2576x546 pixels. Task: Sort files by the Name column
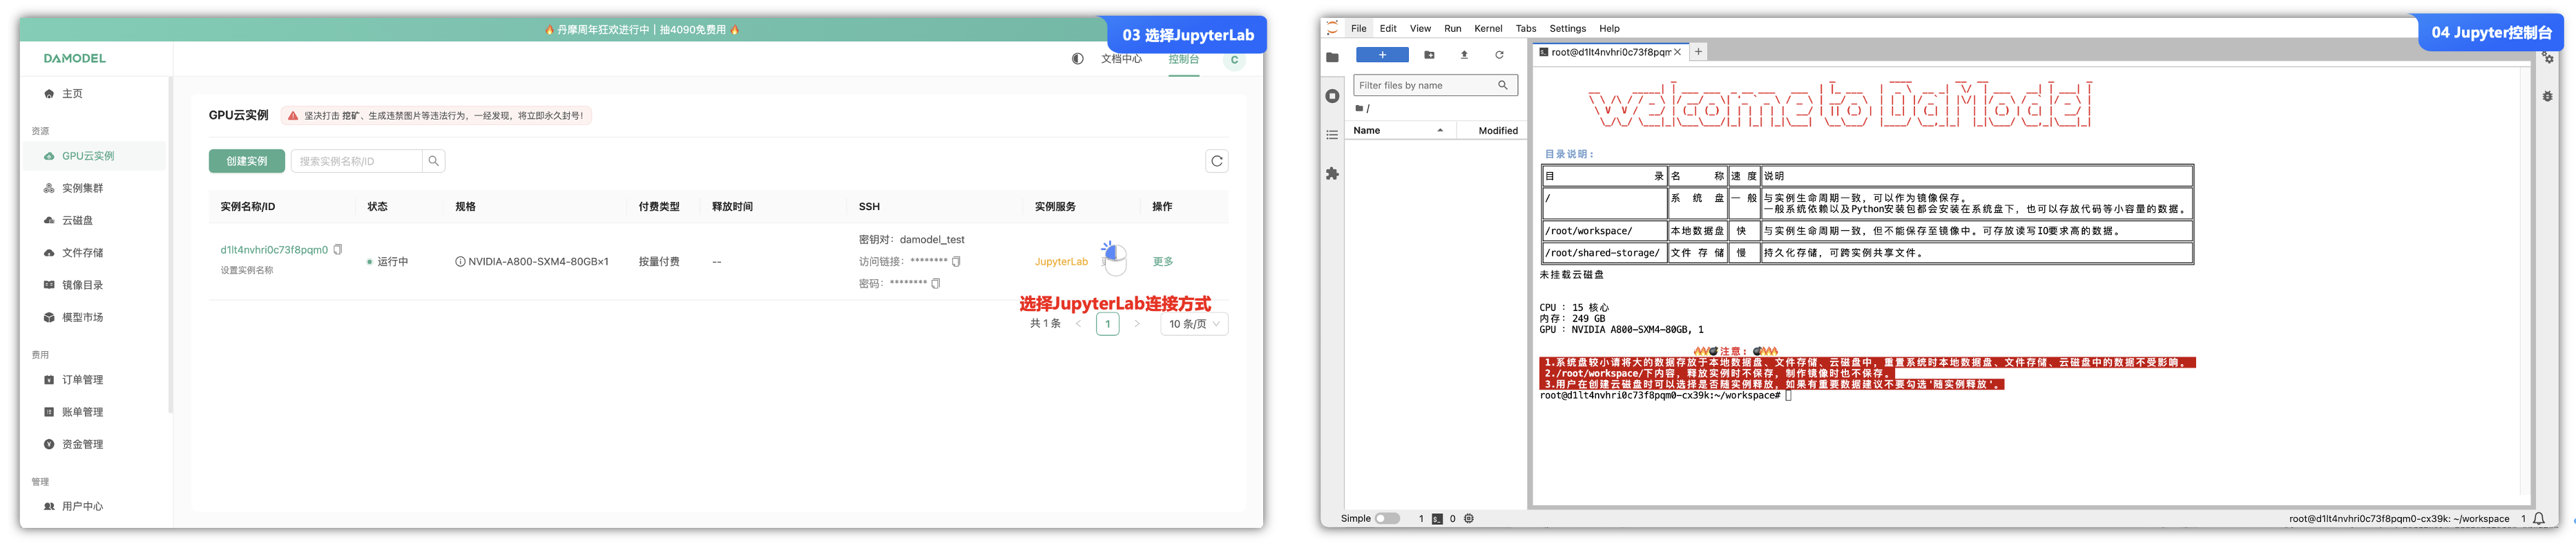(x=1399, y=130)
